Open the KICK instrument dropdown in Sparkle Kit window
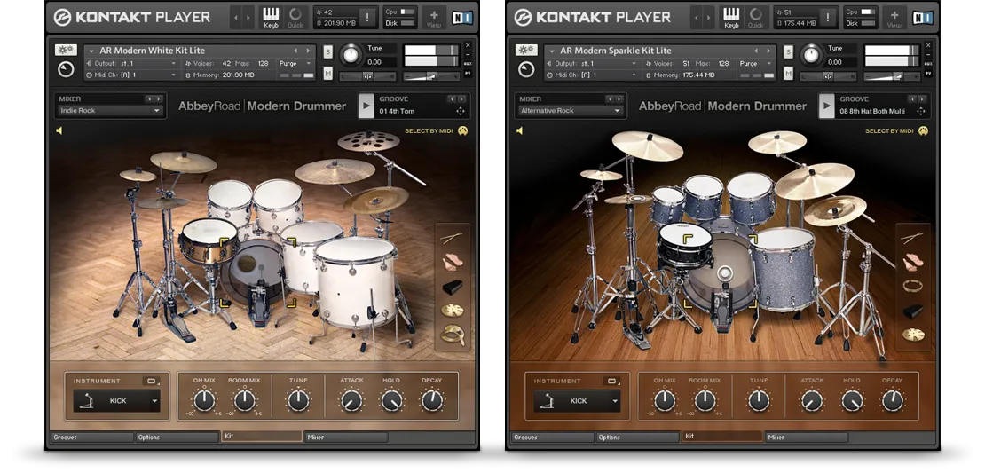 [578, 401]
